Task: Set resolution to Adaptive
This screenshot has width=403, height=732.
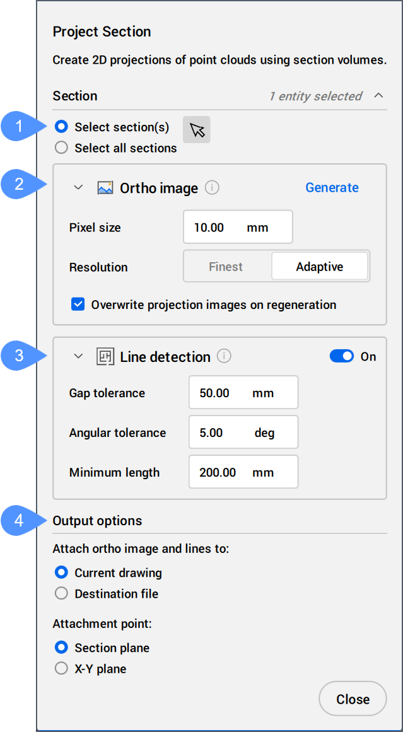Action: 320,267
